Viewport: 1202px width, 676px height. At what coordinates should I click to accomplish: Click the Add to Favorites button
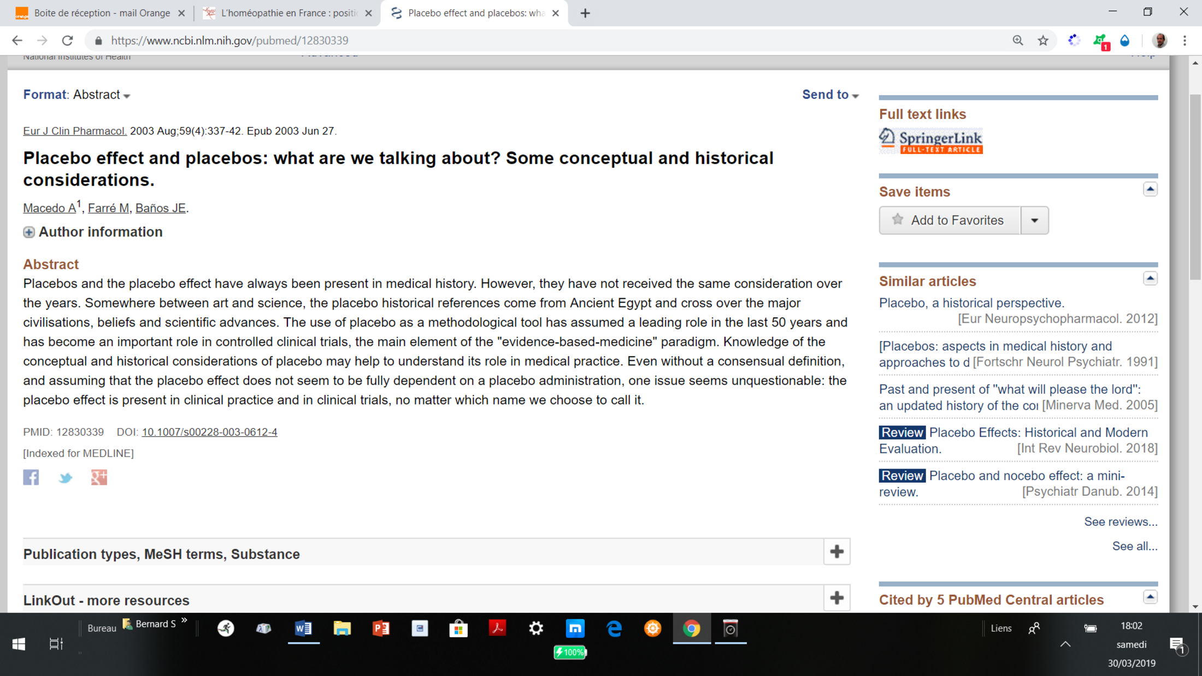(950, 220)
